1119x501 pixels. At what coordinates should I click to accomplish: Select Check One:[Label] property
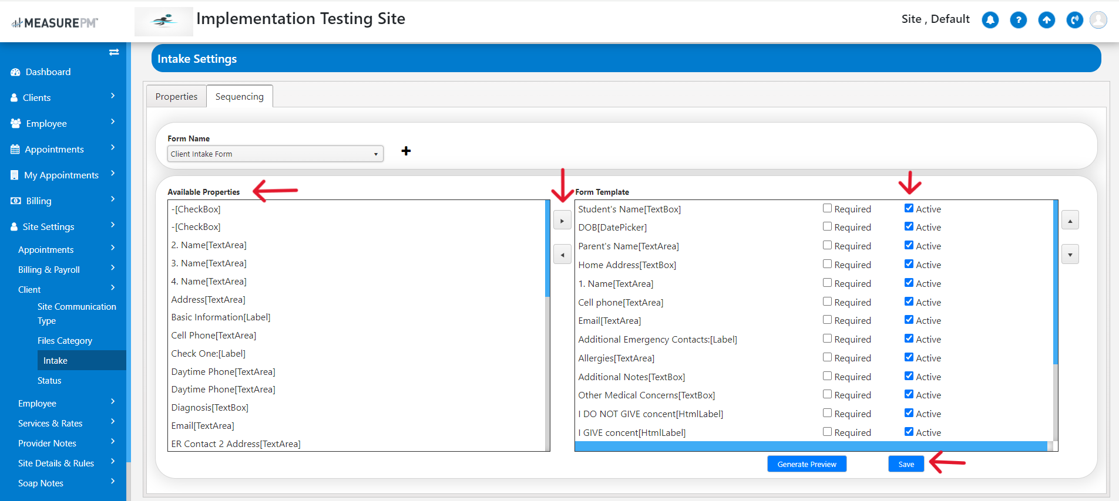click(x=208, y=354)
